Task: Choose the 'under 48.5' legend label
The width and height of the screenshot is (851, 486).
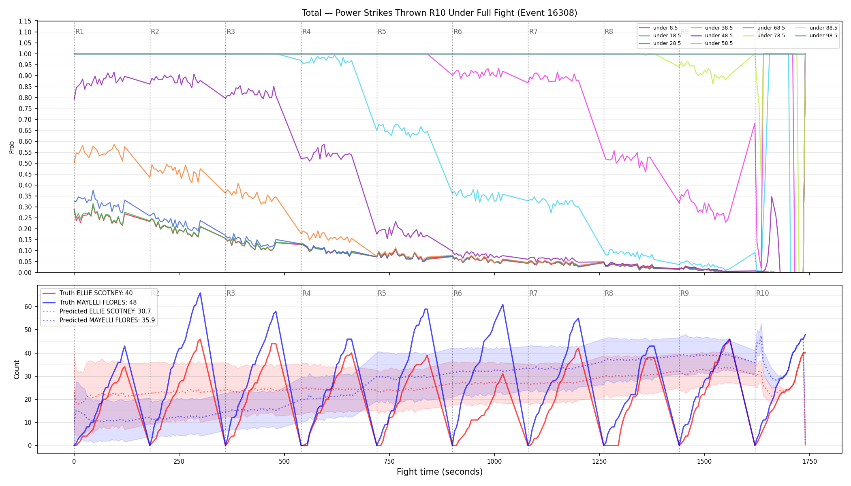Action: point(718,36)
